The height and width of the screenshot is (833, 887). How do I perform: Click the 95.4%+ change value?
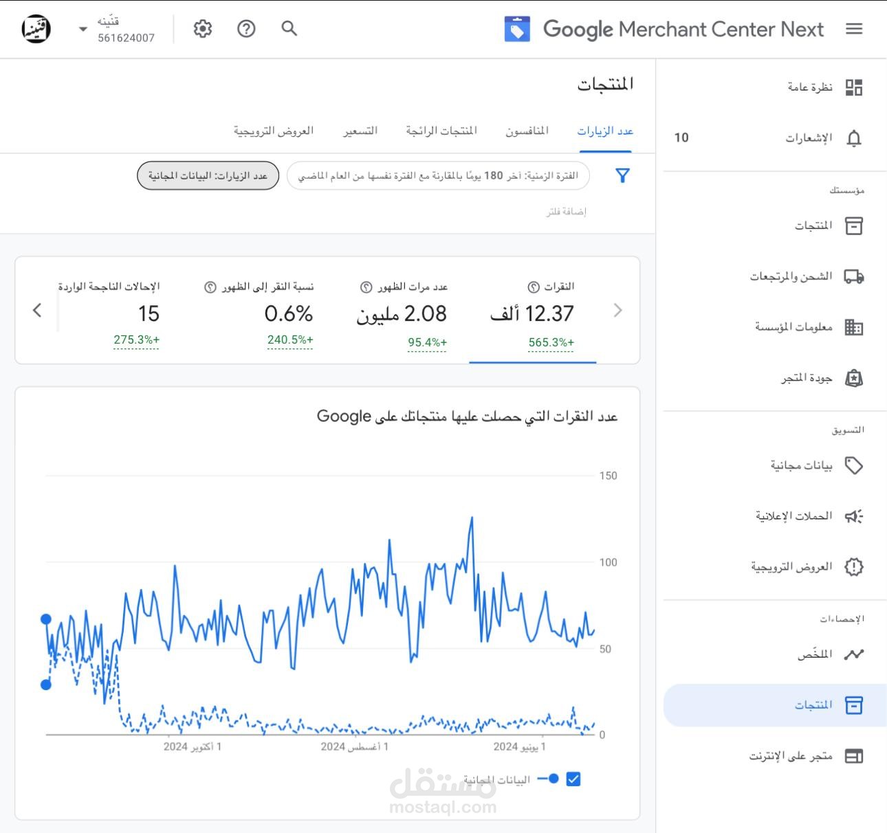coord(427,342)
